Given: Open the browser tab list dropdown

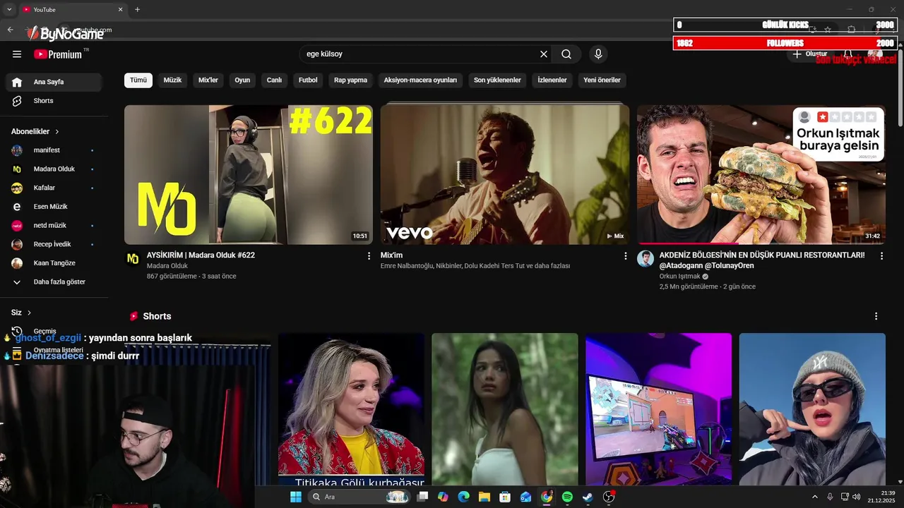Looking at the screenshot, I should click(x=9, y=10).
